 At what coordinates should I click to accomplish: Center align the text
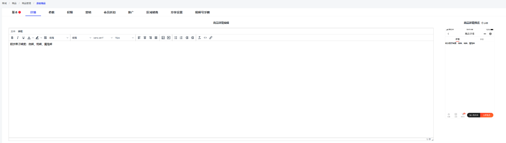tap(145, 38)
